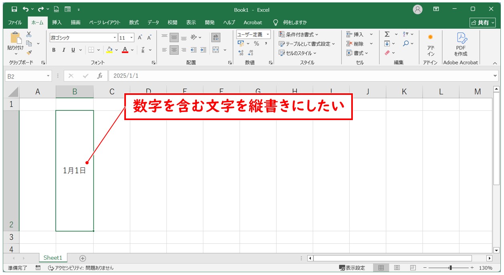The height and width of the screenshot is (275, 504).
Task: Click the Cut scissors icon
Action: [x=29, y=34]
